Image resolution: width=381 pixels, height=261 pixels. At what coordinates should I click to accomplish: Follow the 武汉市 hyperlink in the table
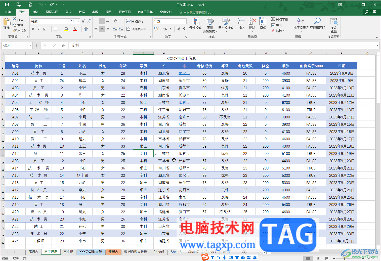[x=184, y=73]
